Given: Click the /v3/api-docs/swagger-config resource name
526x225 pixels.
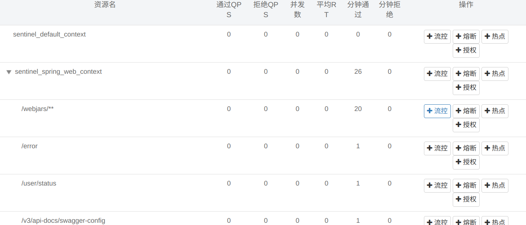Looking at the screenshot, I should click(63, 221).
